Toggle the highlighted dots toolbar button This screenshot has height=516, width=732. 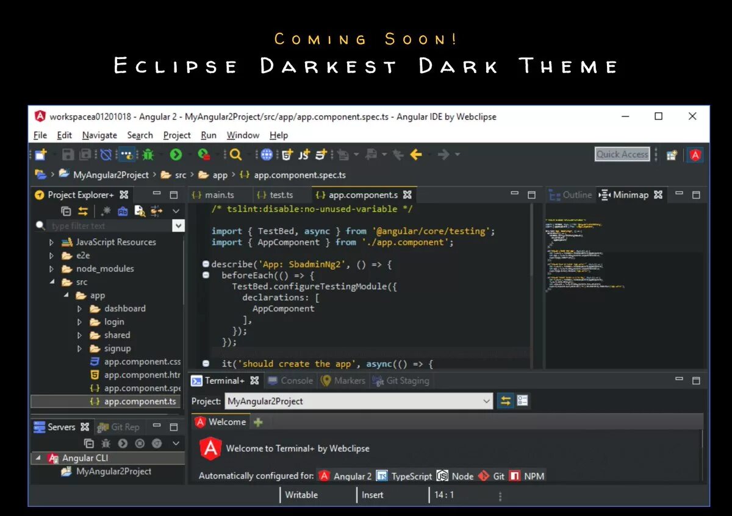pyautogui.click(x=127, y=155)
